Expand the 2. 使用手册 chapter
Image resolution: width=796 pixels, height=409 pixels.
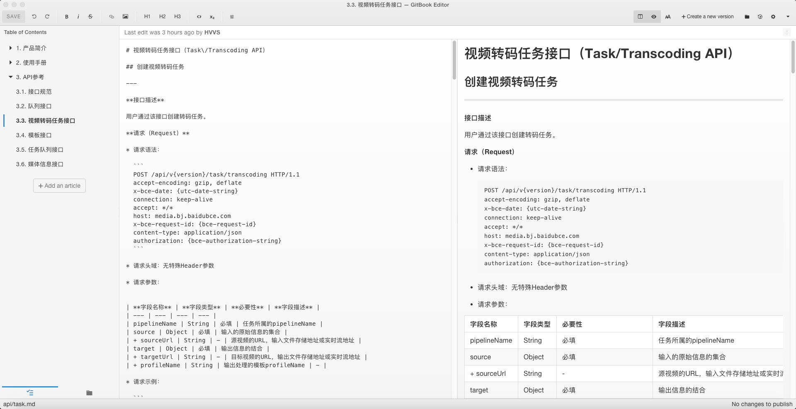(x=10, y=63)
